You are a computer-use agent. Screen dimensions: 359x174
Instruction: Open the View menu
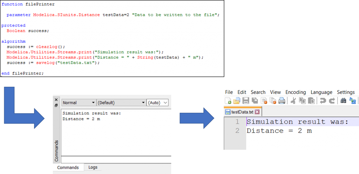pos(276,92)
